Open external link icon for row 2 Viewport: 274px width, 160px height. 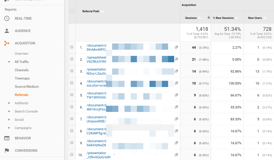(176, 59)
